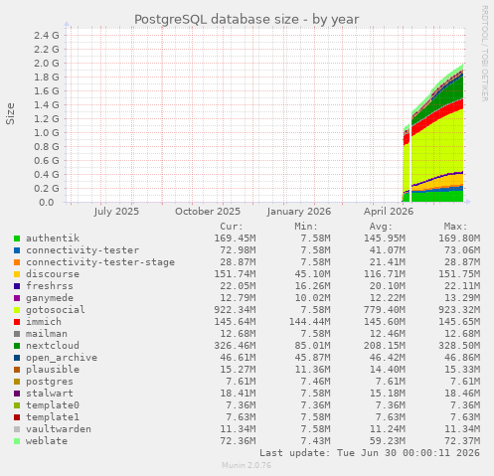Image resolution: width=494 pixels, height=476 pixels.
Task: Click discourse average value 116.71M
Action: coord(385,274)
